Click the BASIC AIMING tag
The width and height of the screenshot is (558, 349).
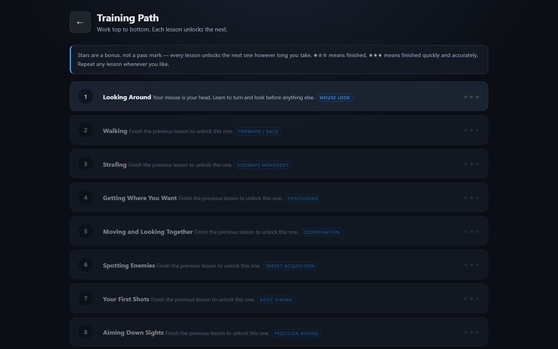(276, 300)
